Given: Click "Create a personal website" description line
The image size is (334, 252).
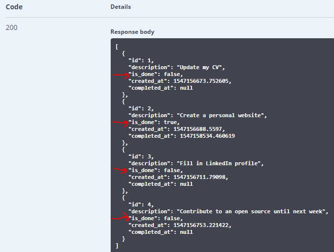Looking at the screenshot, I should [x=197, y=115].
